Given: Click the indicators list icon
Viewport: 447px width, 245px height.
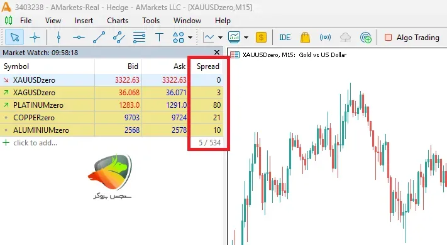Looking at the screenshot, I should click(x=234, y=37).
